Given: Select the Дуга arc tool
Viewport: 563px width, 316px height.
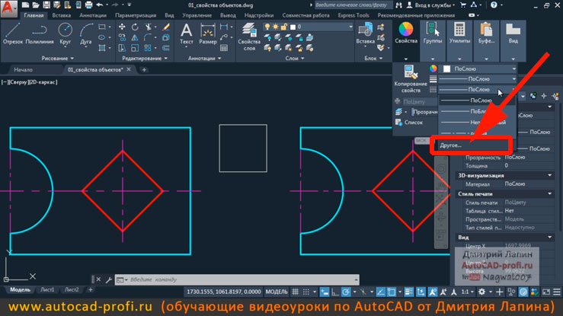Looking at the screenshot, I should coord(86,34).
